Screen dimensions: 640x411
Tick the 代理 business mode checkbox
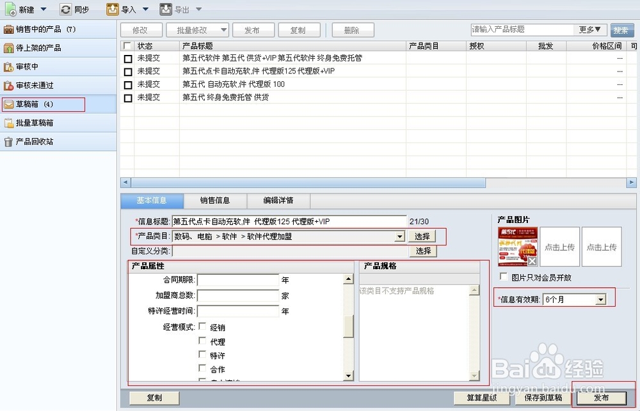(x=202, y=341)
